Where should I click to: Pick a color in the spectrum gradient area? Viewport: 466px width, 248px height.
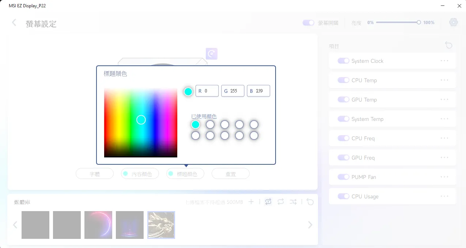click(141, 123)
